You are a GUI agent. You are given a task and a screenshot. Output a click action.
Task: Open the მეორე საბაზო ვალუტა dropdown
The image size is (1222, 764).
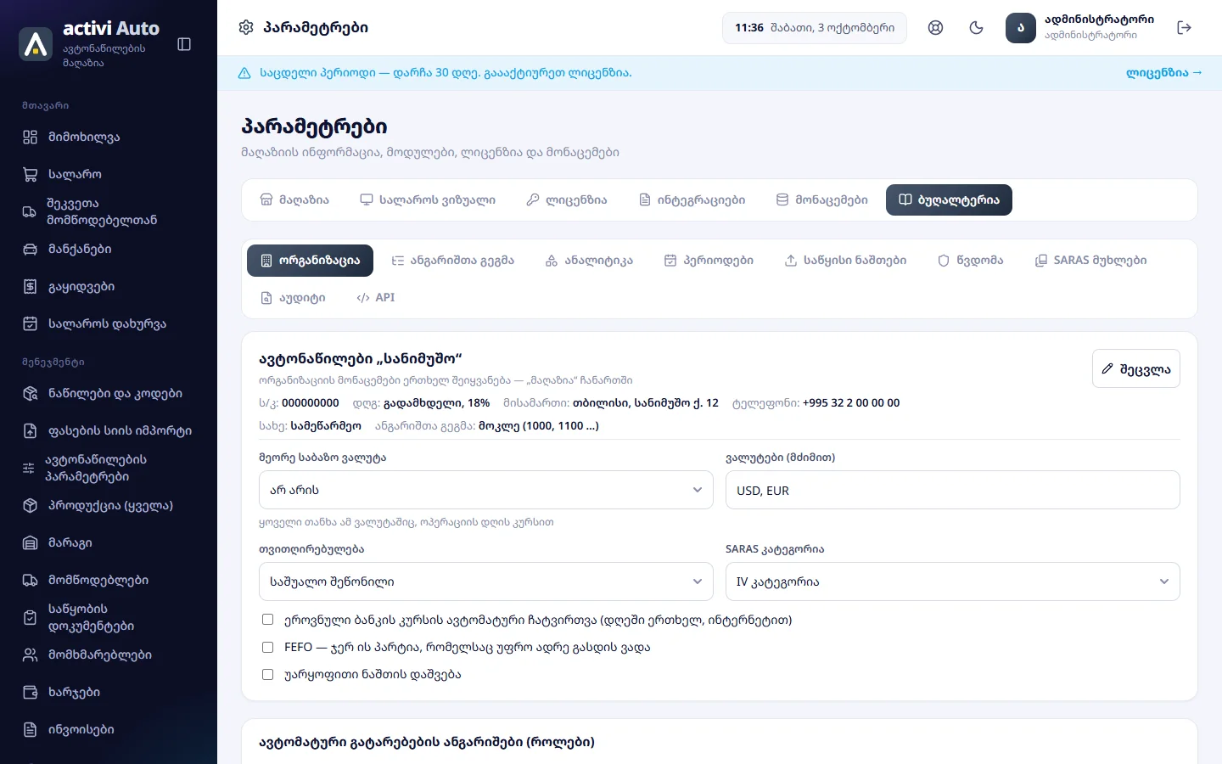point(486,490)
